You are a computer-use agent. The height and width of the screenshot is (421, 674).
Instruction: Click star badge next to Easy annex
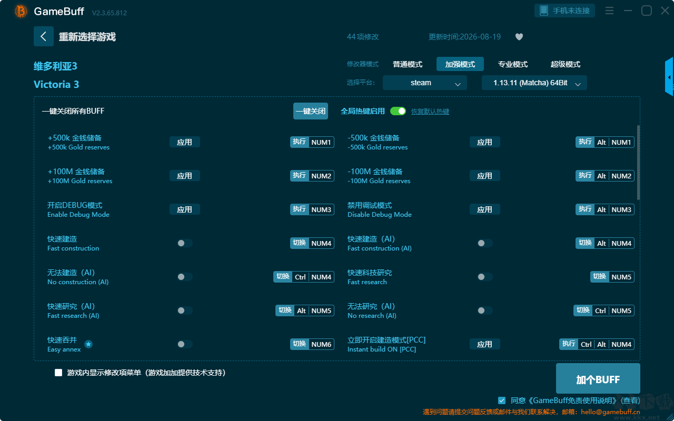pos(88,344)
